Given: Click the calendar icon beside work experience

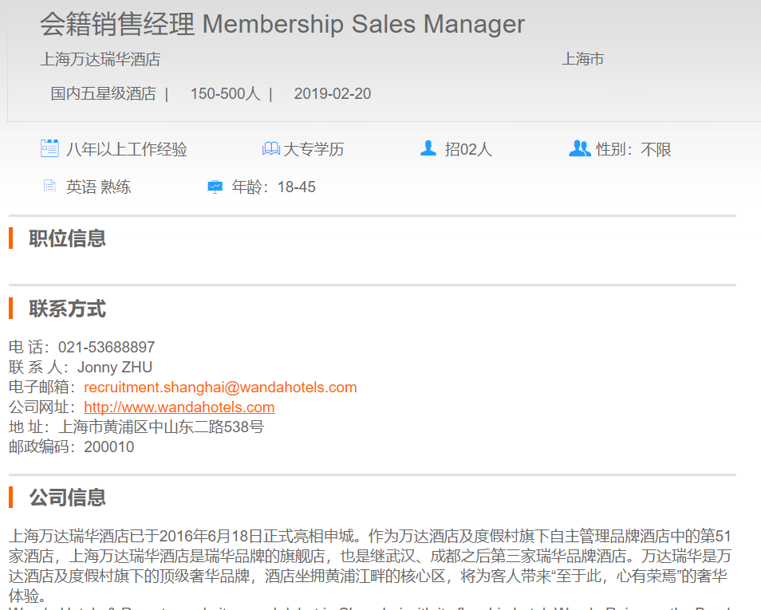Looking at the screenshot, I should (x=49, y=148).
